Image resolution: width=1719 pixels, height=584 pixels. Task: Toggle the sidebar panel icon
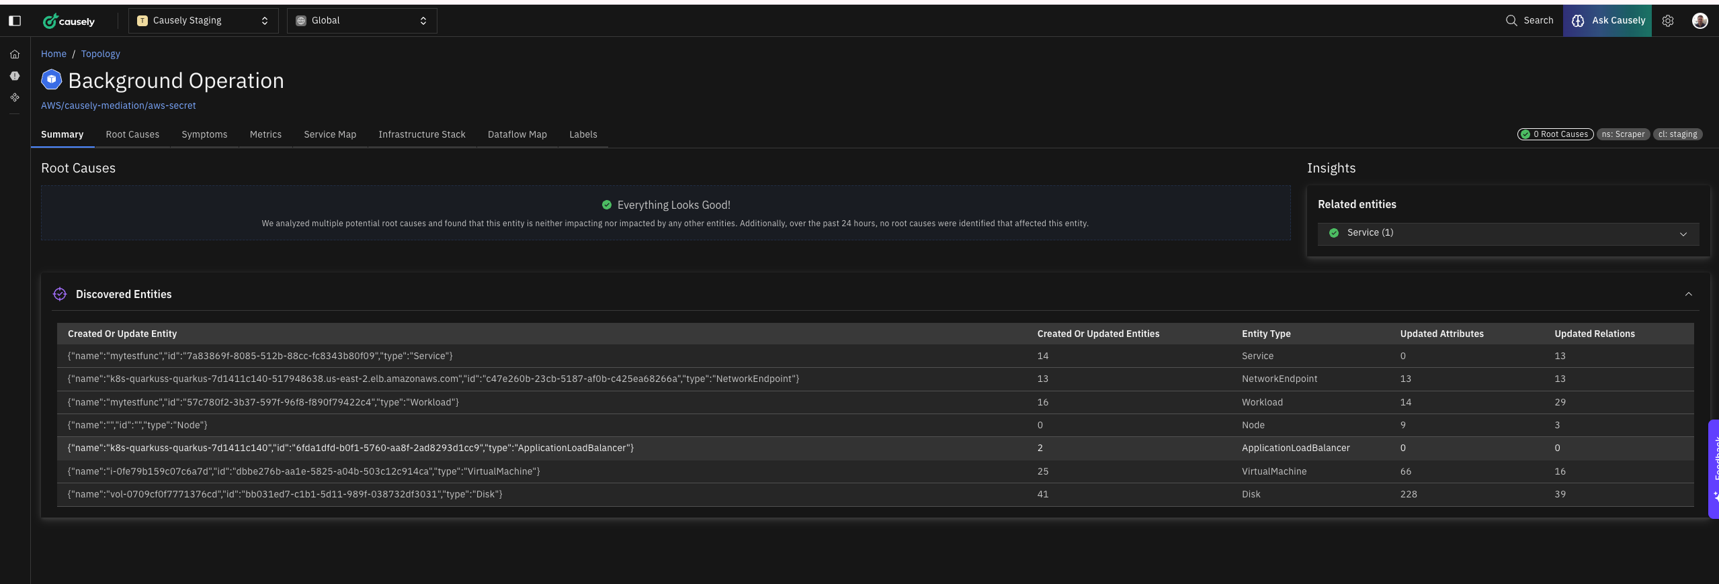(15, 21)
